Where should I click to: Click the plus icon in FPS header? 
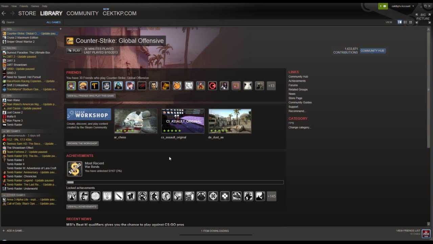[x=61, y=29]
